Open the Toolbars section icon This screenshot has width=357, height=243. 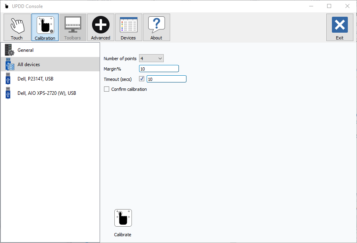tap(73, 27)
